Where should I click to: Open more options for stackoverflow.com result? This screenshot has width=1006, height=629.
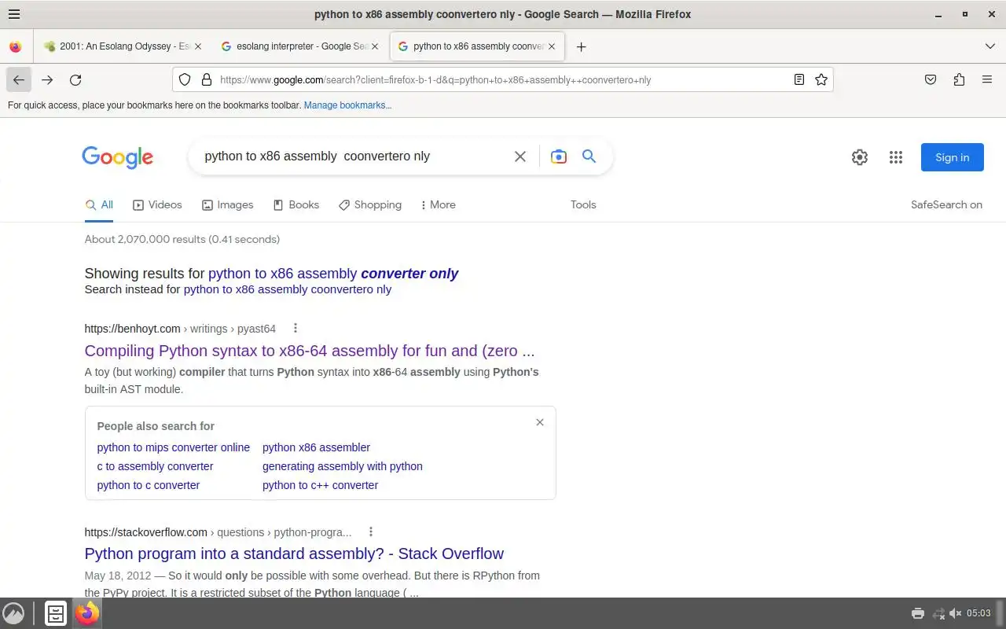371,532
